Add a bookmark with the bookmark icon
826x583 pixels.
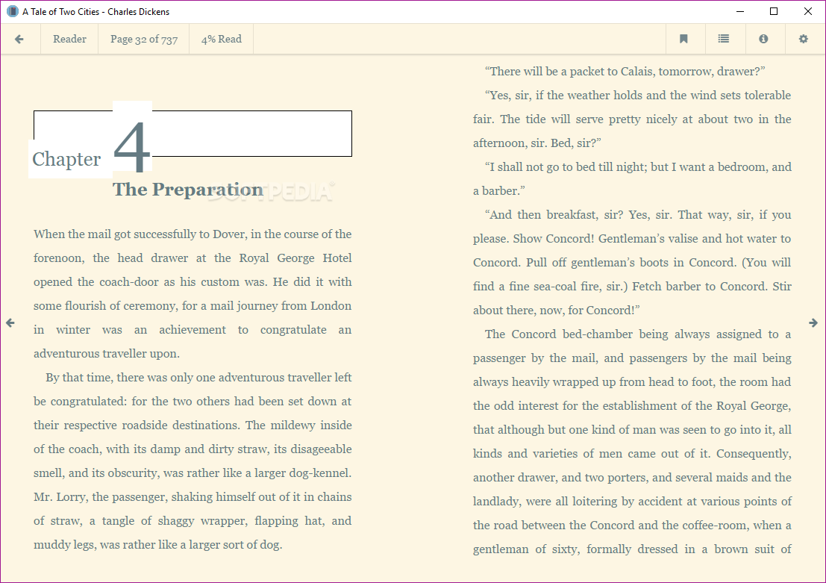(x=683, y=39)
